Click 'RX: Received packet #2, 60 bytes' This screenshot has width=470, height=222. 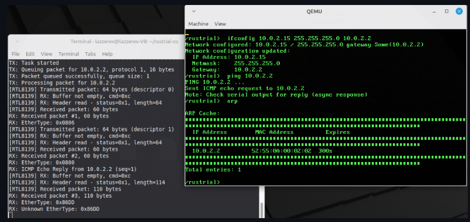tap(59, 156)
